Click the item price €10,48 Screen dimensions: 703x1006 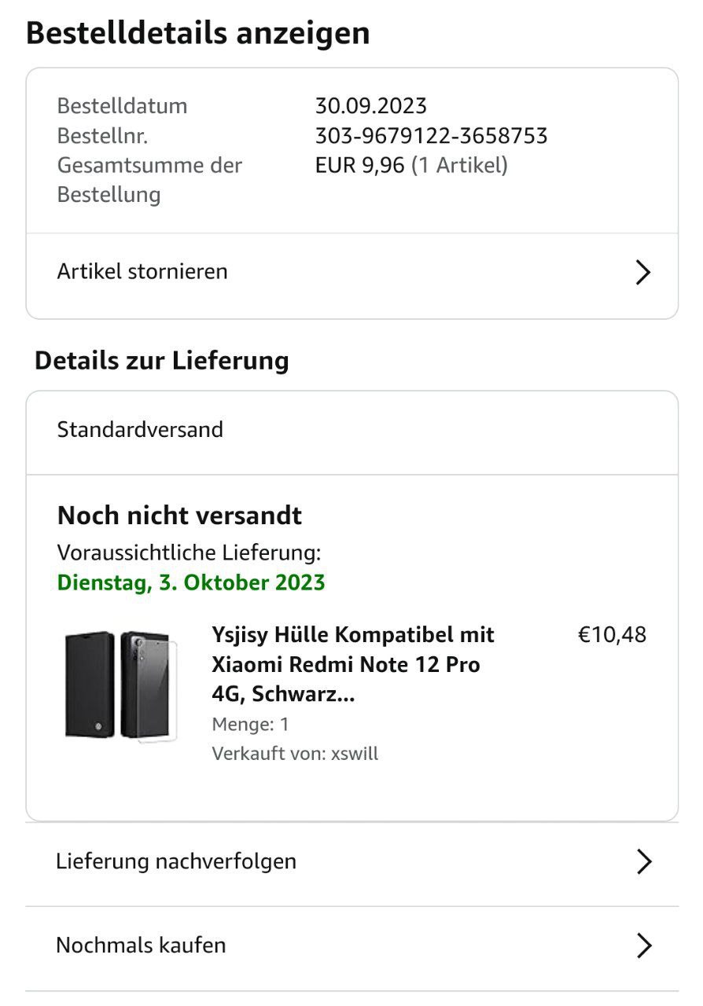coord(612,634)
